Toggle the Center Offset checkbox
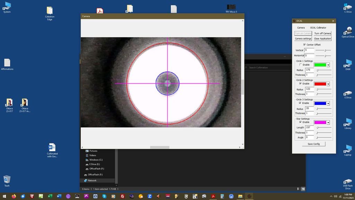The width and height of the screenshot is (355, 200). (304, 45)
